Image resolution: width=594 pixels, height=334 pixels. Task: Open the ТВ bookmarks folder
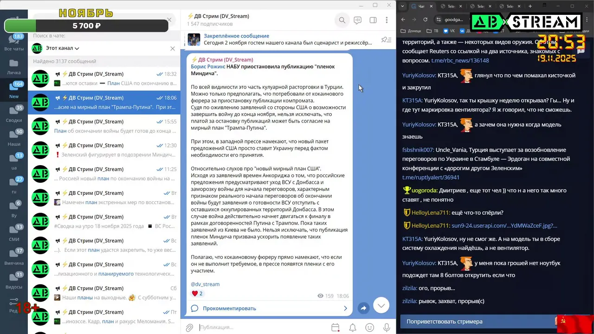[432, 31]
